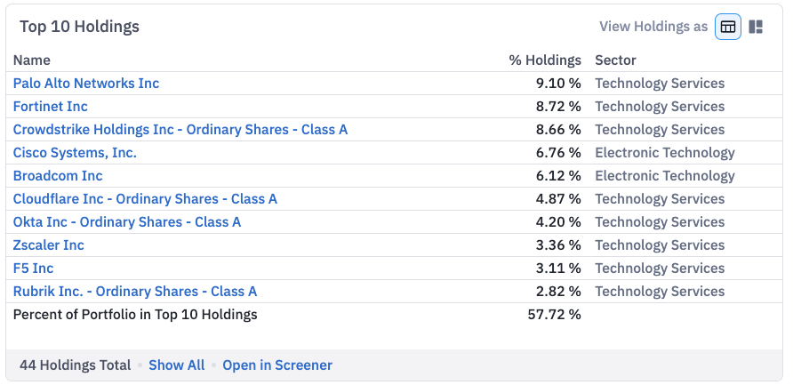Open Rubrik Inc. Class A link
This screenshot has height=385, width=793.
click(x=135, y=292)
